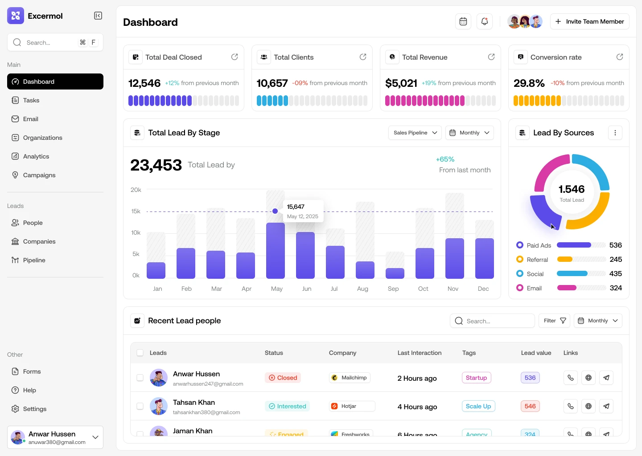Click the Excermol logo icon

pyautogui.click(x=16, y=16)
